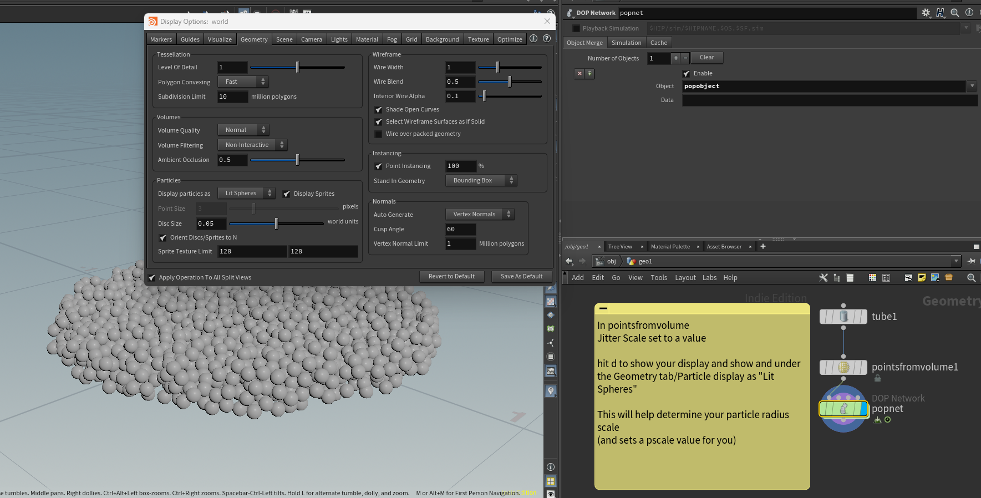This screenshot has width=981, height=498.
Task: Enable Wire over packed geometry
Action: point(379,134)
